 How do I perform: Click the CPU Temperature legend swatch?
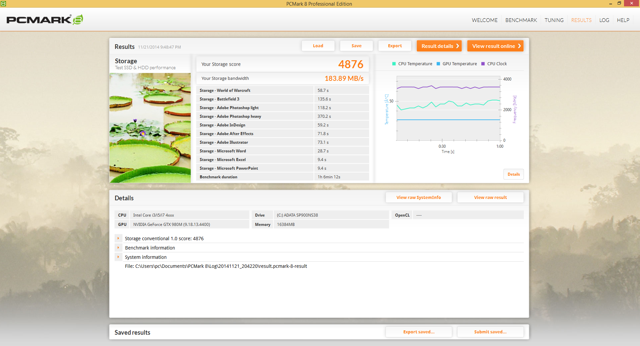(394, 64)
